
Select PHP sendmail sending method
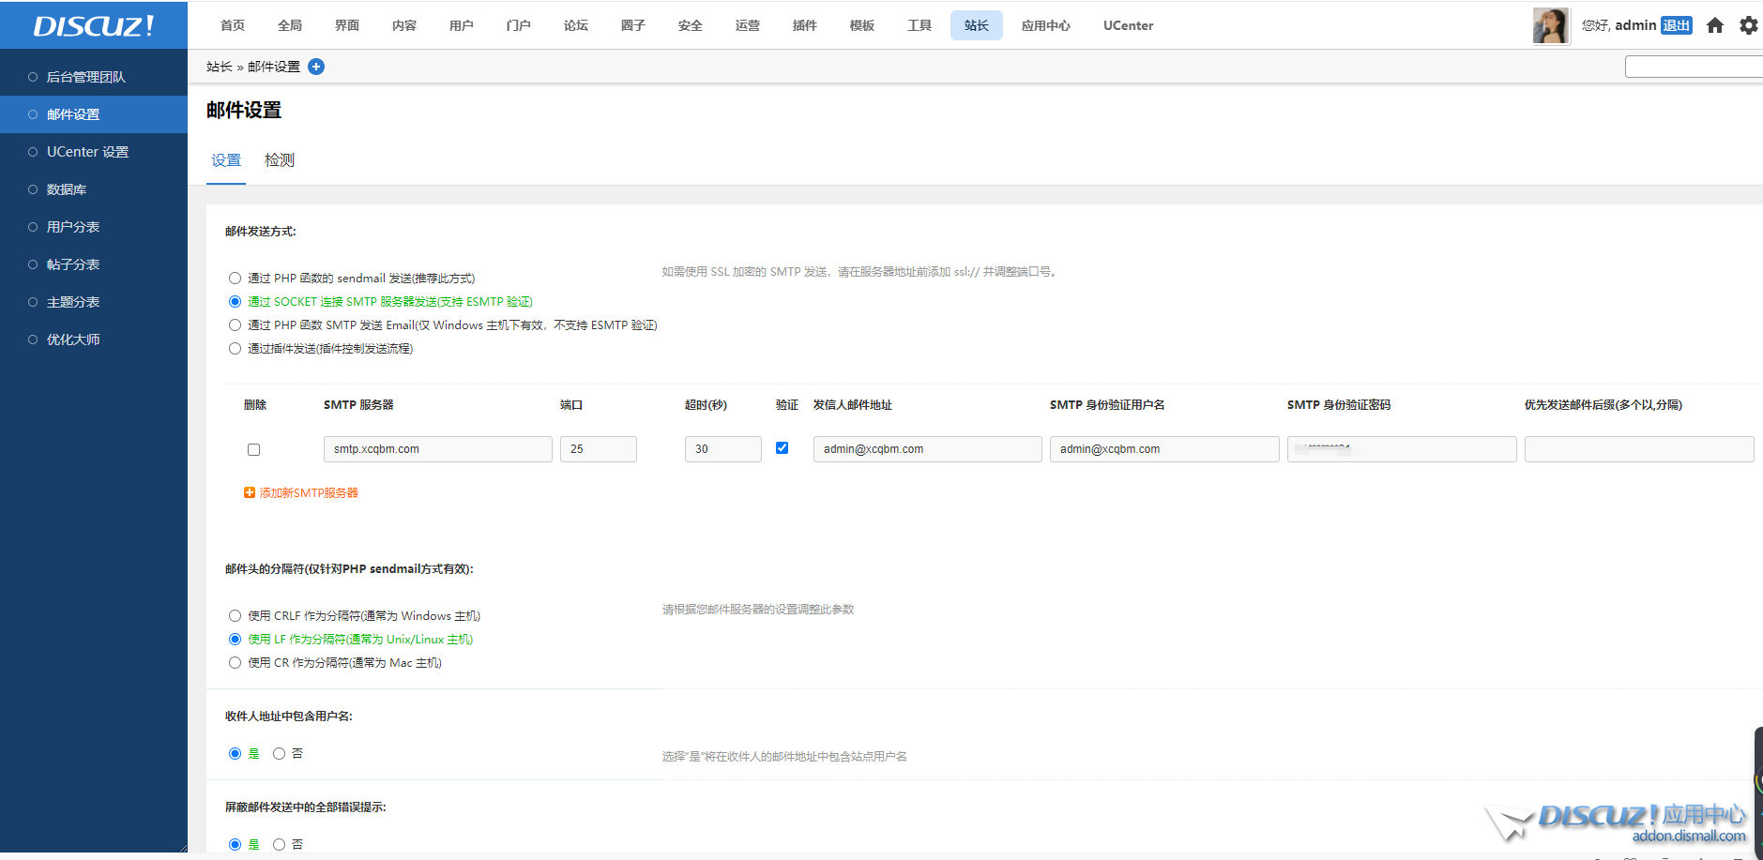235,279
